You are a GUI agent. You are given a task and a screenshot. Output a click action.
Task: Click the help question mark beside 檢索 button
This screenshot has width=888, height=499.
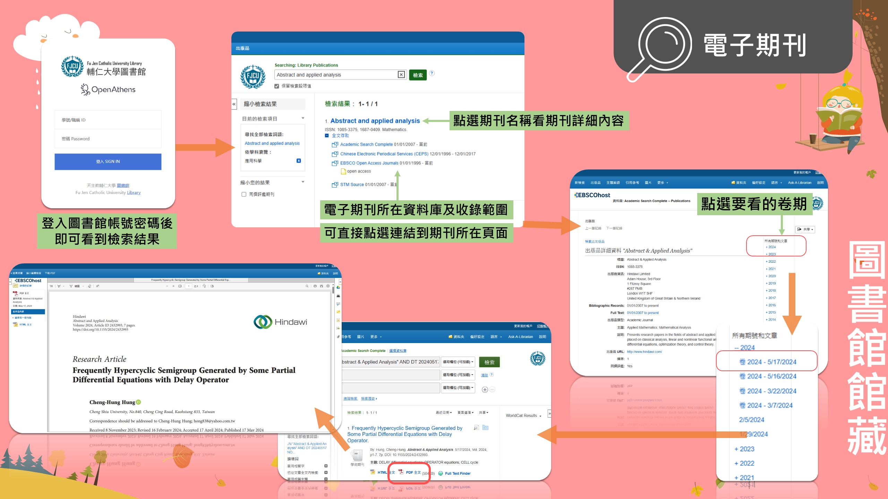click(x=432, y=73)
